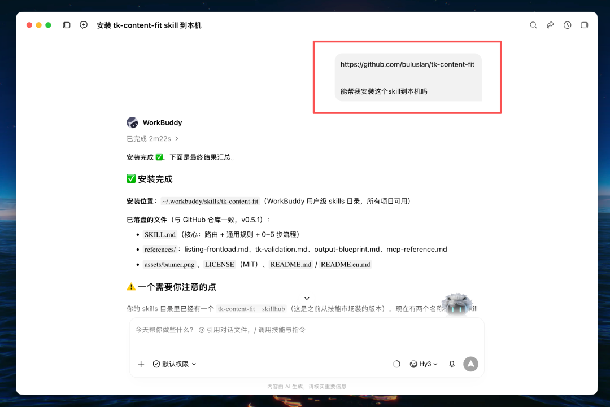Click the ~/.workbuddy/skills/tk-content-fit path
This screenshot has width=610, height=407.
(210, 201)
